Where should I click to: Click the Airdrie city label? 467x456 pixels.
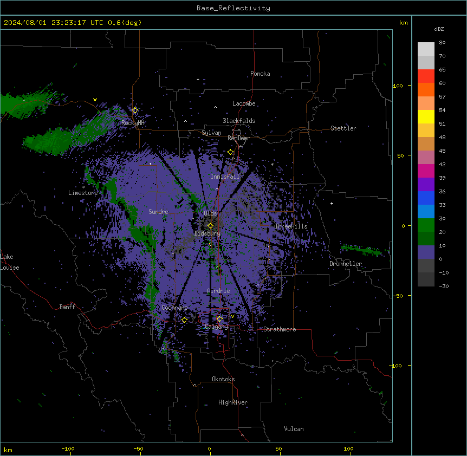click(219, 291)
